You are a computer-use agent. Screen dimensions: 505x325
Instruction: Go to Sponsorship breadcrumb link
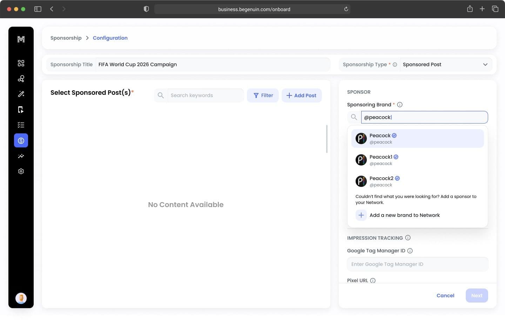66,38
